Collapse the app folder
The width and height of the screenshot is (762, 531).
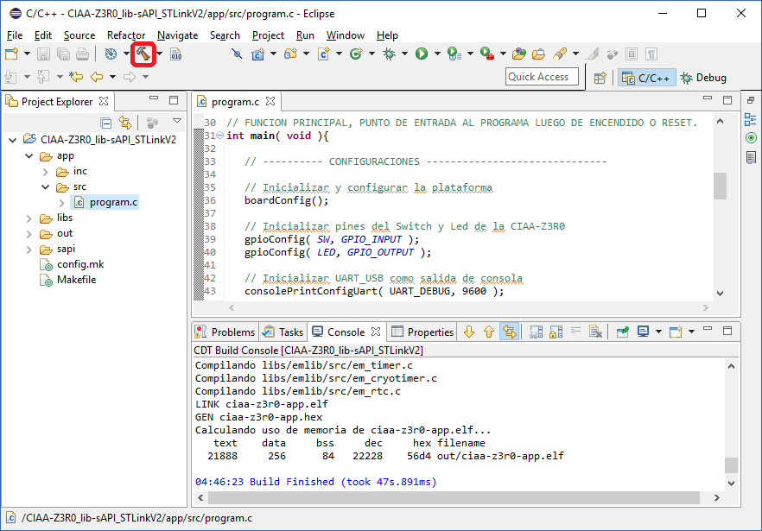pyautogui.click(x=29, y=156)
